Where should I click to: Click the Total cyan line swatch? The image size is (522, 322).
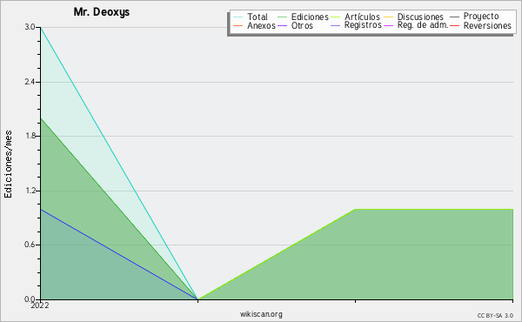click(238, 17)
